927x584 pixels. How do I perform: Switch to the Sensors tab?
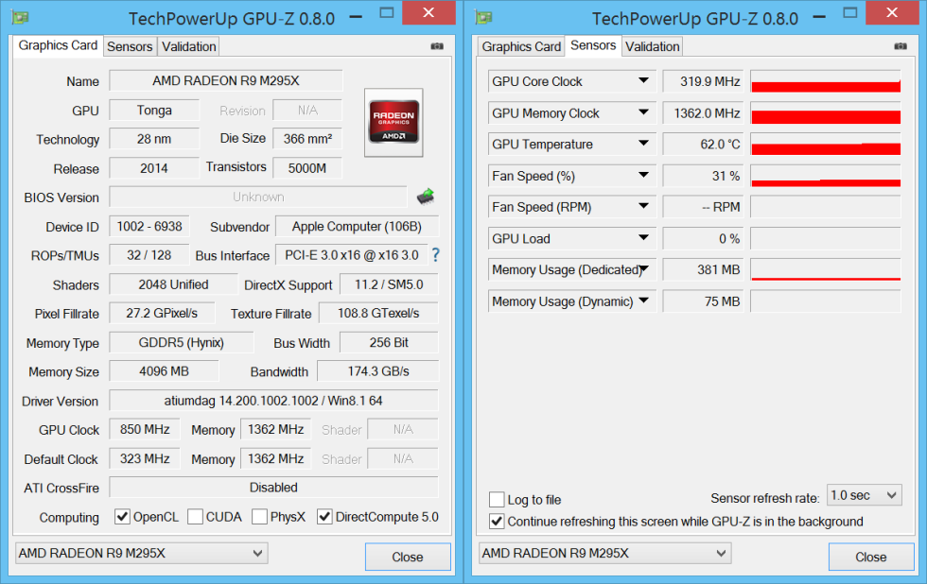pyautogui.click(x=130, y=45)
